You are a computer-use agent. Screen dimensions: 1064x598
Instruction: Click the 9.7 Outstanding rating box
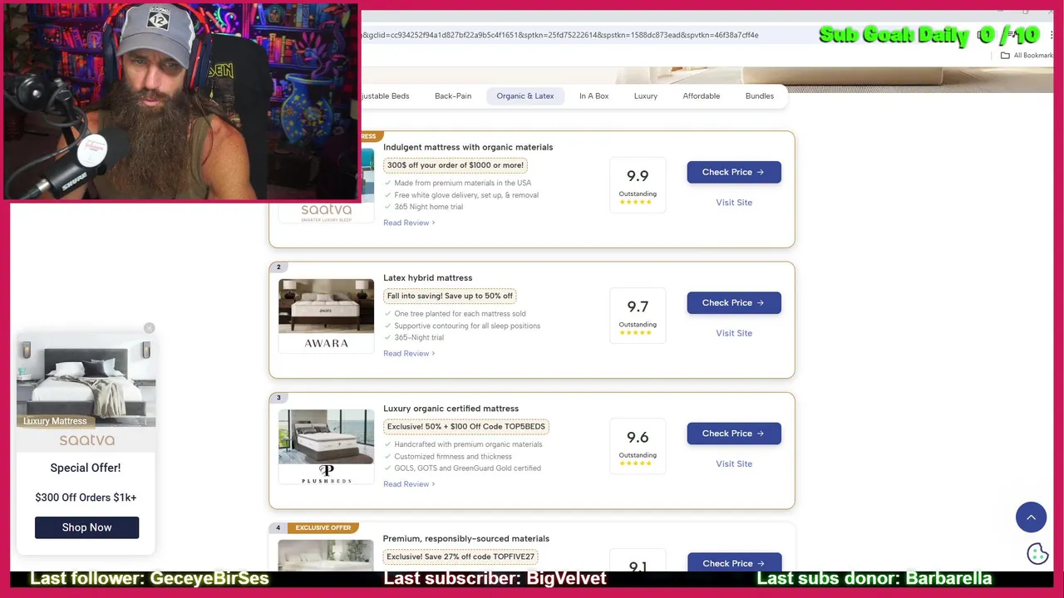coord(638,316)
